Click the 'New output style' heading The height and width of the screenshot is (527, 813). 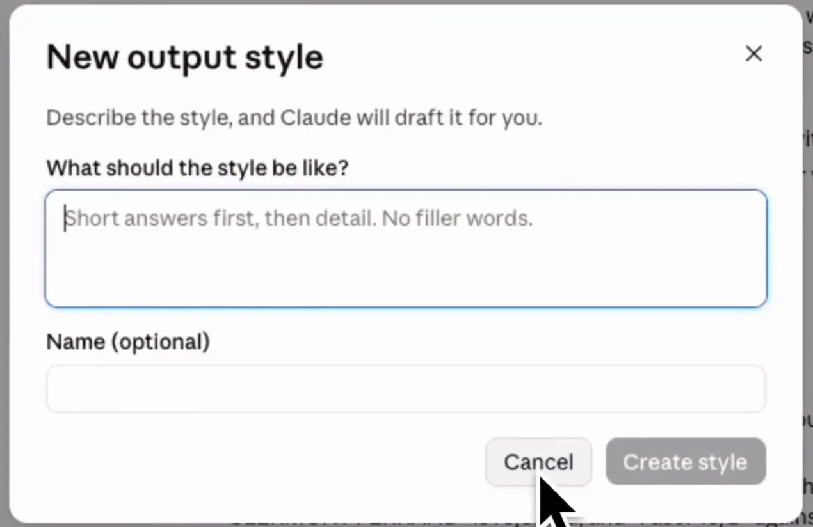[x=185, y=58]
